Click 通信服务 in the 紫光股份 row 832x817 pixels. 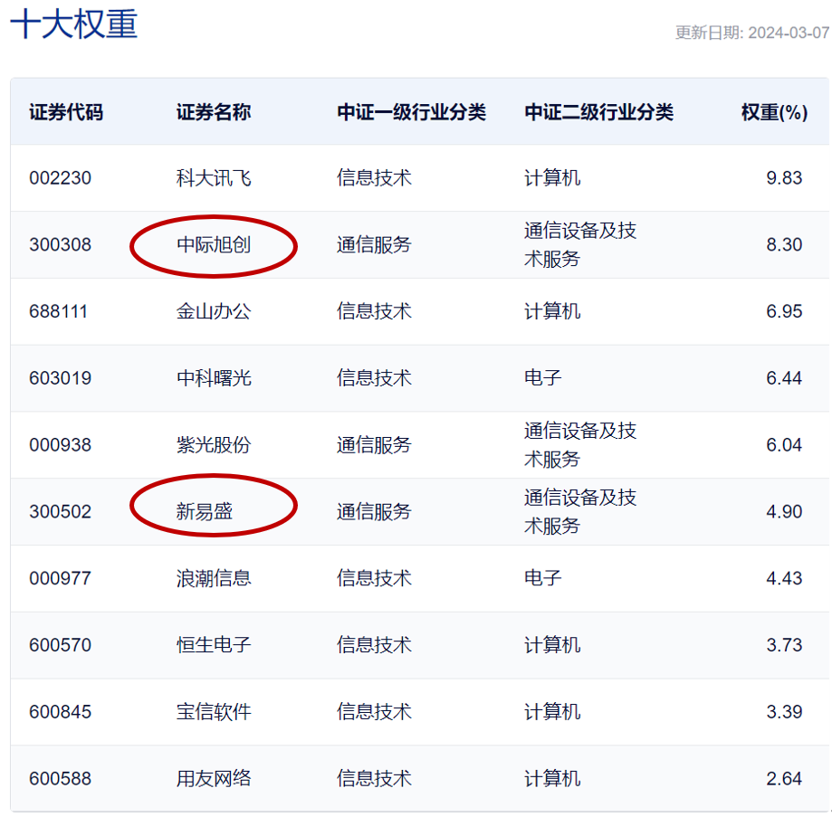(x=374, y=445)
